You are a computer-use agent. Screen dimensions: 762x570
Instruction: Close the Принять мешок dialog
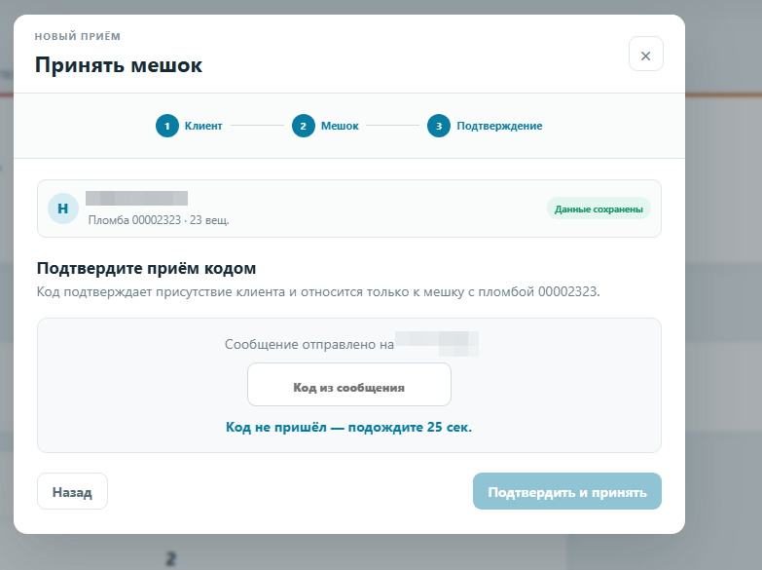tap(645, 54)
